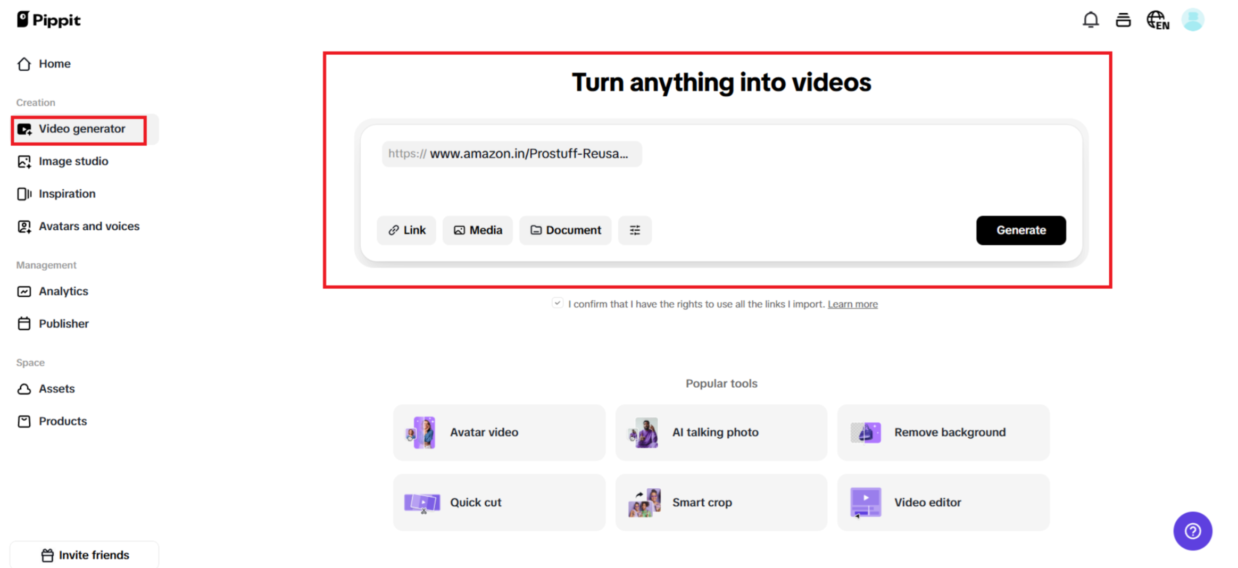
Task: Switch to the Document tab
Action: pos(565,230)
